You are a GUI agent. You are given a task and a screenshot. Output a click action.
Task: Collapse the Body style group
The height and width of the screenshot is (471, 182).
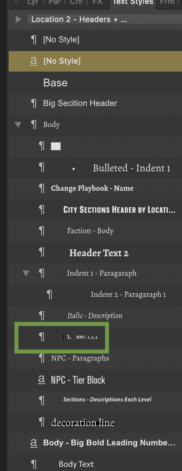pos(18,124)
